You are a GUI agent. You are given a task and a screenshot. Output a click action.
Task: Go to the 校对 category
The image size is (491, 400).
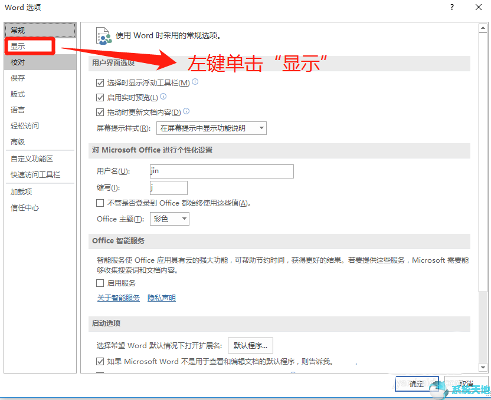(40, 62)
